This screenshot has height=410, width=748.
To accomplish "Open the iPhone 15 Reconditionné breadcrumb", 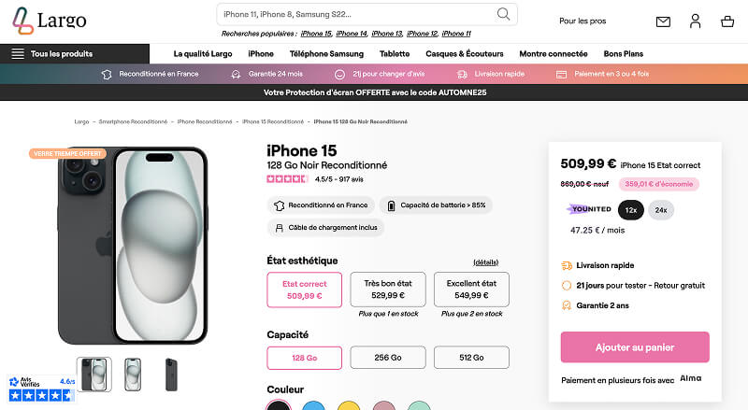I will pyautogui.click(x=273, y=121).
